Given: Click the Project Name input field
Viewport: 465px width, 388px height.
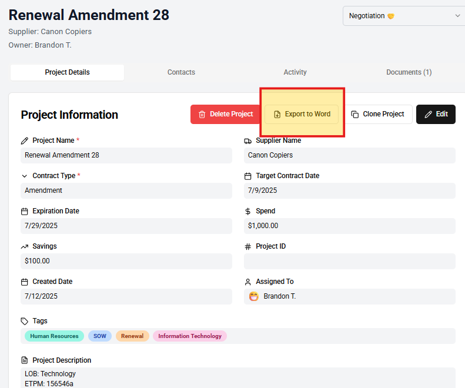Looking at the screenshot, I should coord(126,155).
